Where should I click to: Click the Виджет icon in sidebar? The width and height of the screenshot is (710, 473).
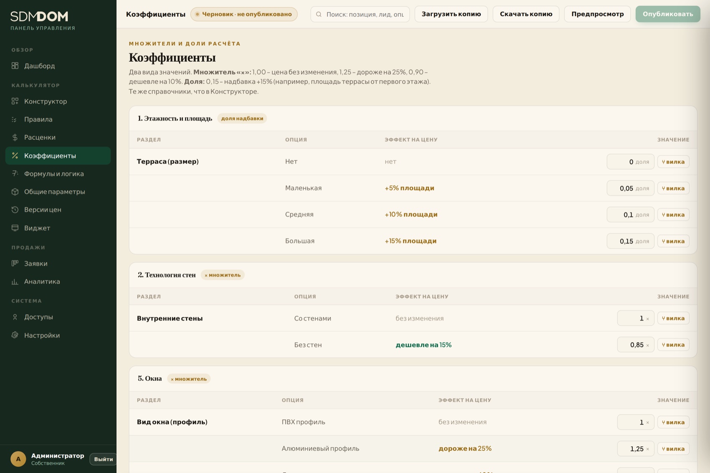click(x=15, y=228)
